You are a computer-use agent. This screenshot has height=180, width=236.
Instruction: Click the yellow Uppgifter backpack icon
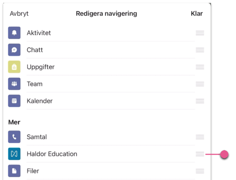[x=14, y=67]
